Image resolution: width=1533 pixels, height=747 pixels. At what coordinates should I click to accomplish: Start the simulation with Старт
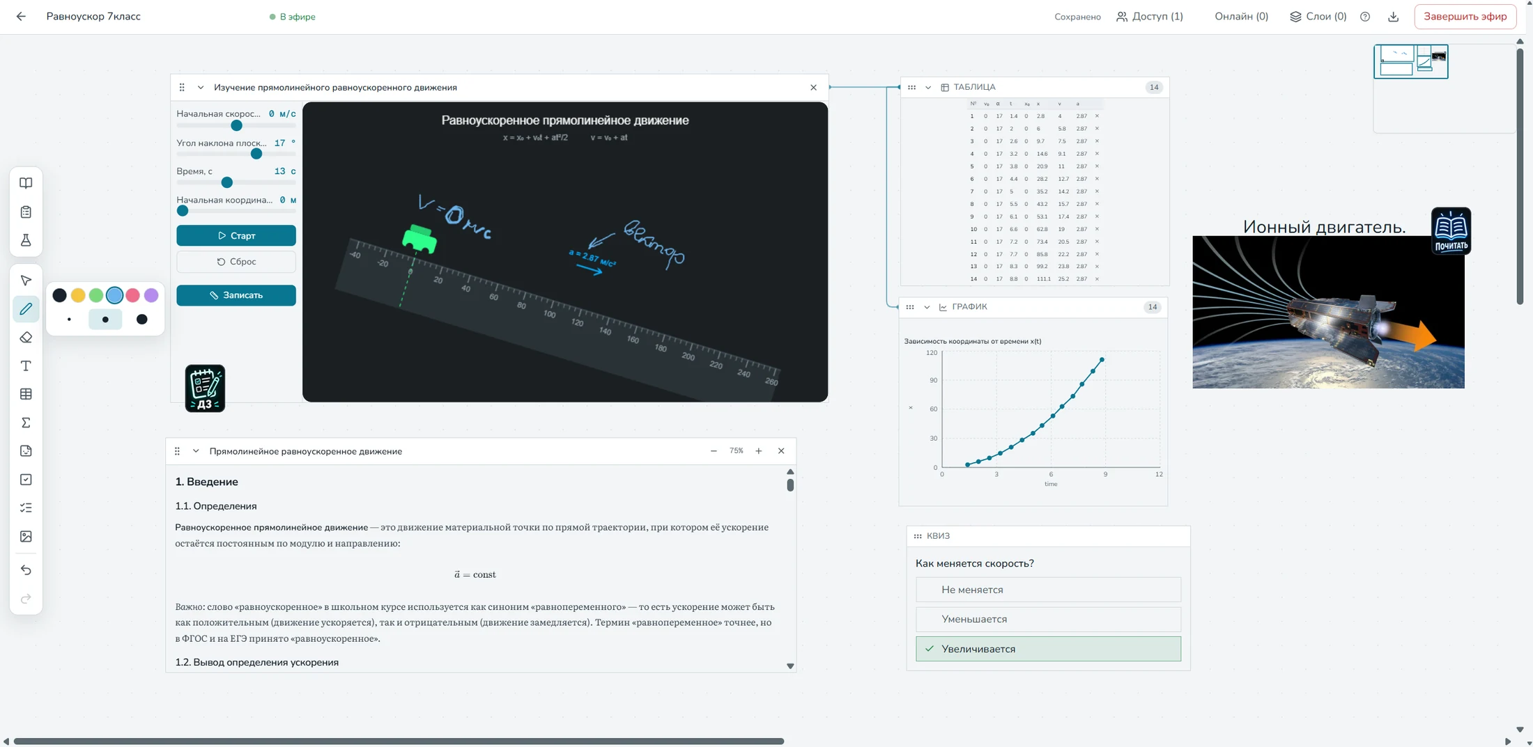coord(236,235)
